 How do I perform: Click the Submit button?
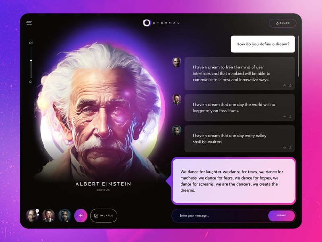(x=281, y=216)
